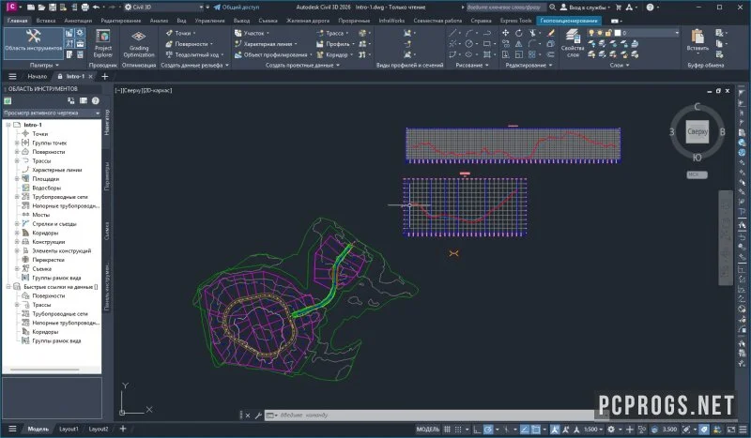Image resolution: width=751 pixels, height=438 pixels.
Task: Toggle annotation visibility in status bar
Action: pyautogui.click(x=555, y=429)
